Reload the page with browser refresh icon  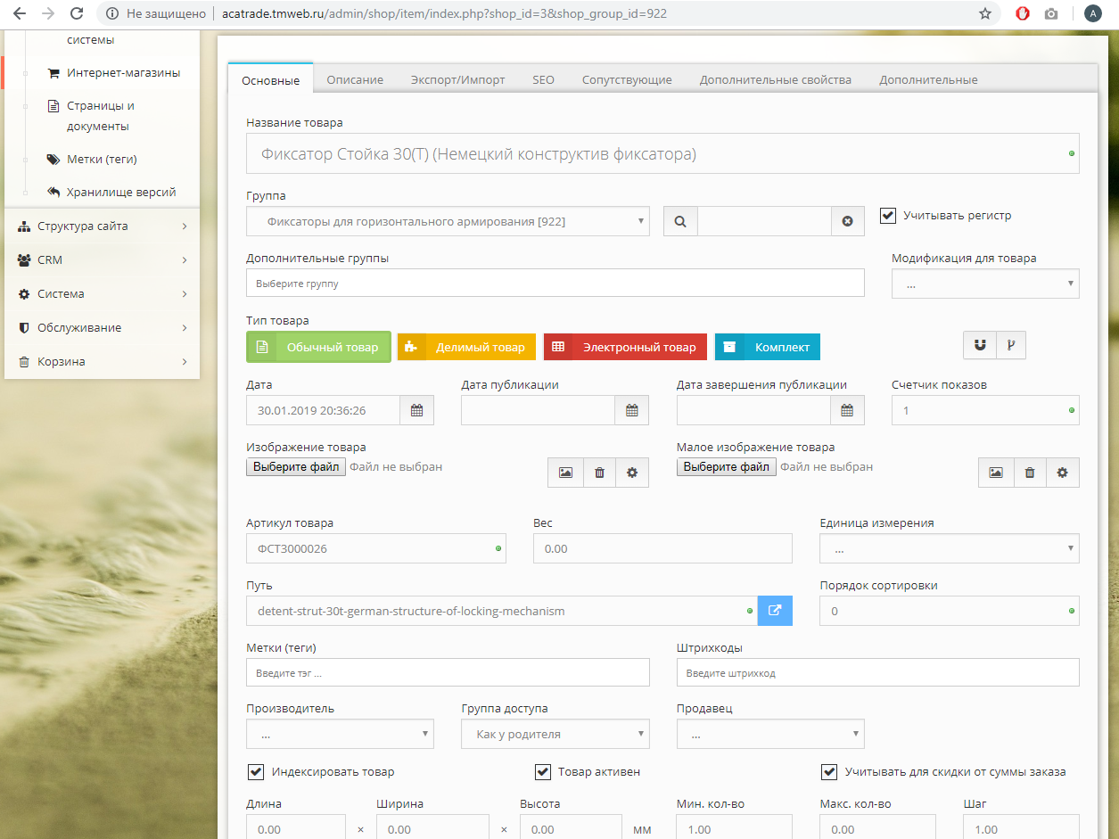77,13
